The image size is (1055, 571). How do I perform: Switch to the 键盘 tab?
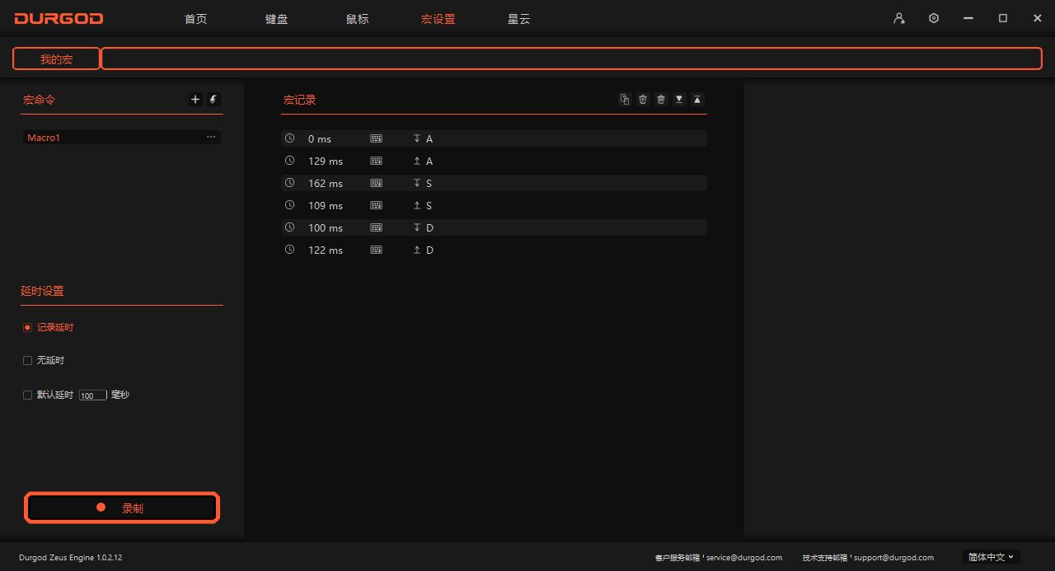276,18
